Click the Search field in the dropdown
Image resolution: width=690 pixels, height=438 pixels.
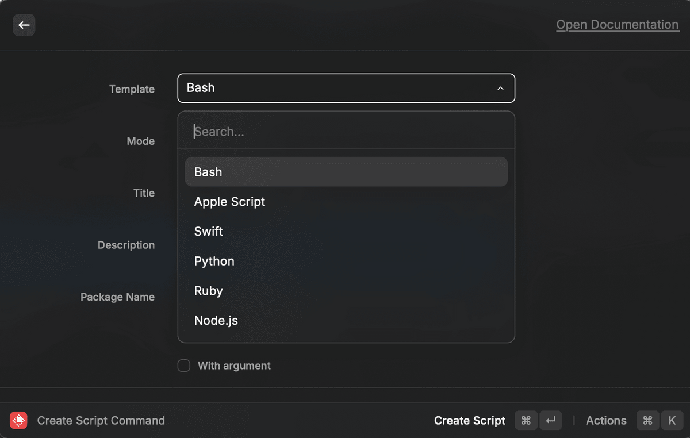point(346,131)
